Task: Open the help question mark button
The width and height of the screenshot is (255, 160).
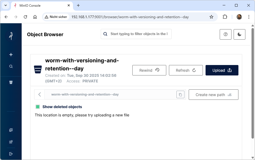Action: 226,34
